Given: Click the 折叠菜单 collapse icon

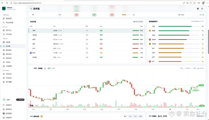Looking at the screenshot, I should pyautogui.click(x=4, y=117).
